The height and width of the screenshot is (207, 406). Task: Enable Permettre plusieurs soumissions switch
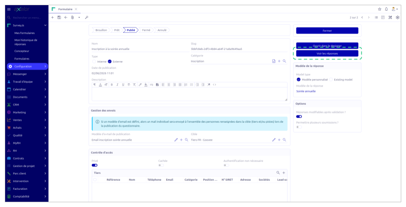(x=299, y=127)
